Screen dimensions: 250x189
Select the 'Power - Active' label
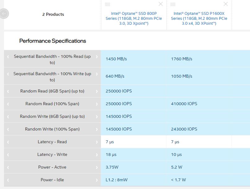pos(52,167)
